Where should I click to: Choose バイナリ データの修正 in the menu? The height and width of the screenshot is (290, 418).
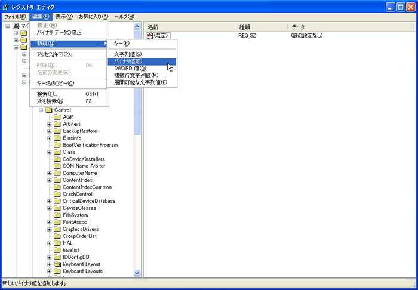click(69, 33)
